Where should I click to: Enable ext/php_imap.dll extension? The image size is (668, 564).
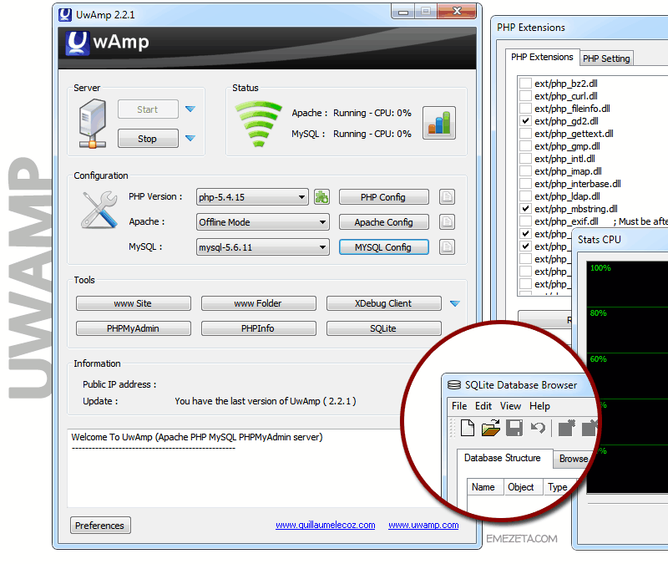click(x=526, y=171)
